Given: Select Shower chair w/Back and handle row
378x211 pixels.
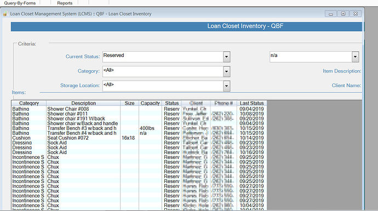Looking at the screenshot, I should (x=139, y=123).
